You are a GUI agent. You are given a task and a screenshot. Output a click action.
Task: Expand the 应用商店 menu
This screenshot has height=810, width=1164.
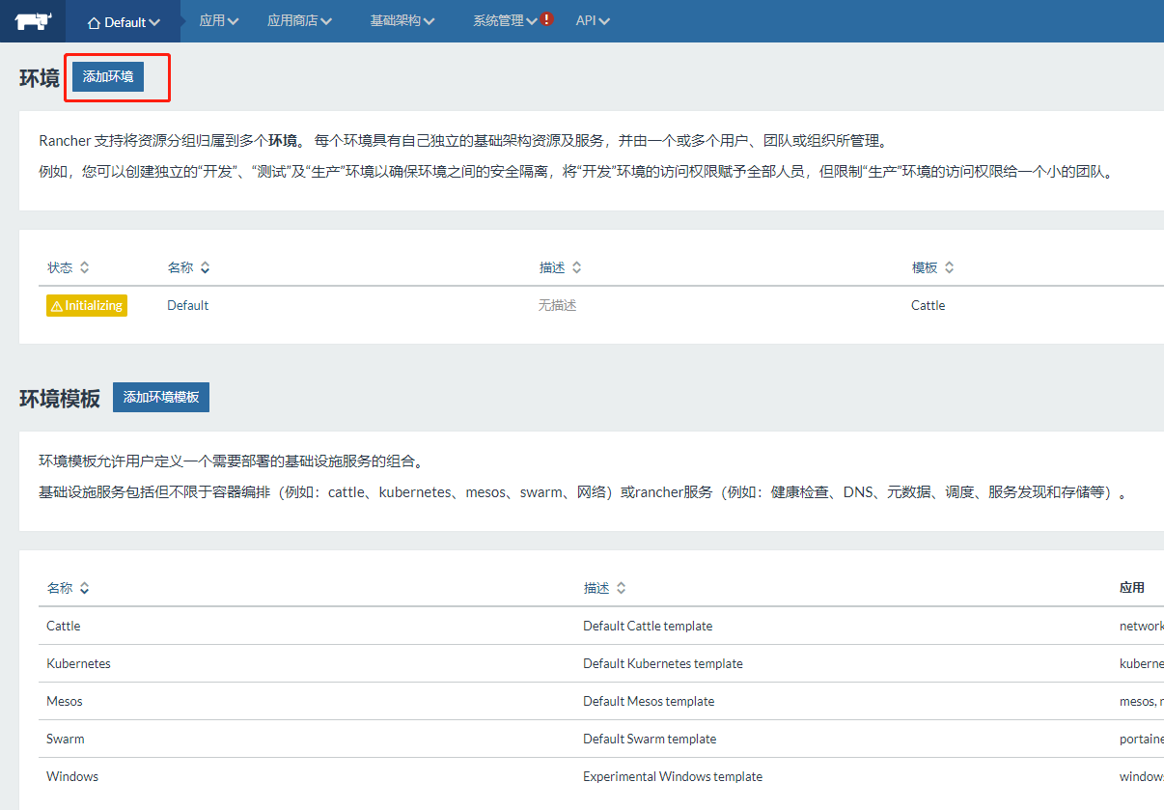tap(299, 20)
